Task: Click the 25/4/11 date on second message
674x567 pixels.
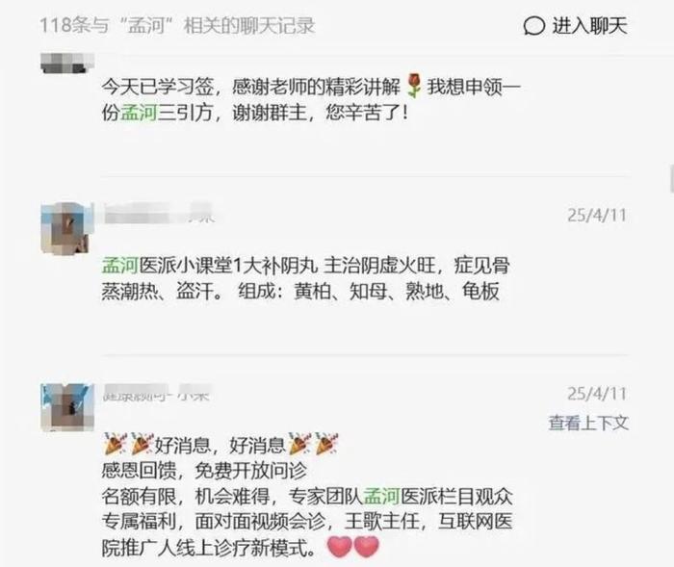Action: [x=597, y=215]
